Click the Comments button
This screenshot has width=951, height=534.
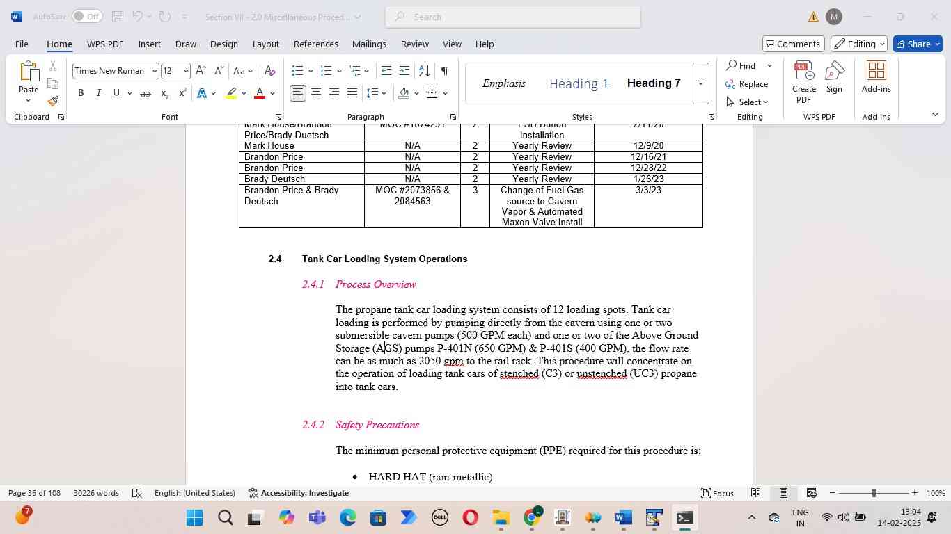[794, 44]
